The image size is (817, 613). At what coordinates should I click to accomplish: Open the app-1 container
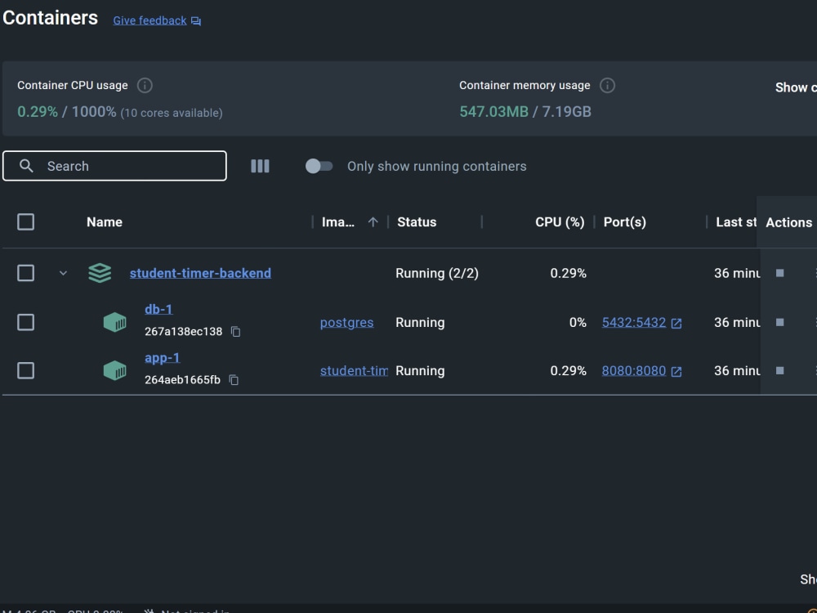[162, 358]
